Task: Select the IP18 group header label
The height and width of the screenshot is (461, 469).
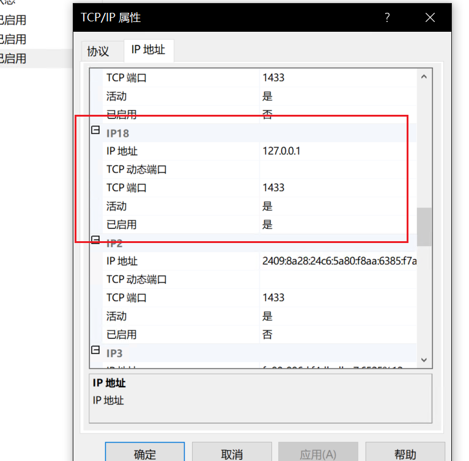Action: (117, 133)
